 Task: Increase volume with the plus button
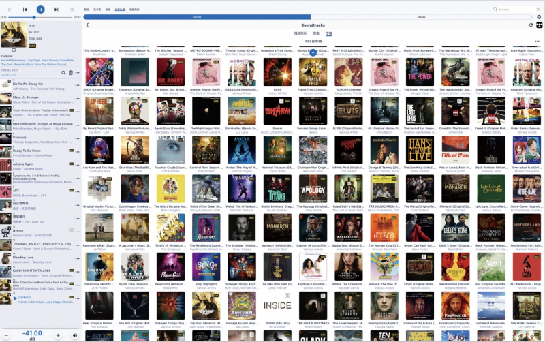point(58,335)
